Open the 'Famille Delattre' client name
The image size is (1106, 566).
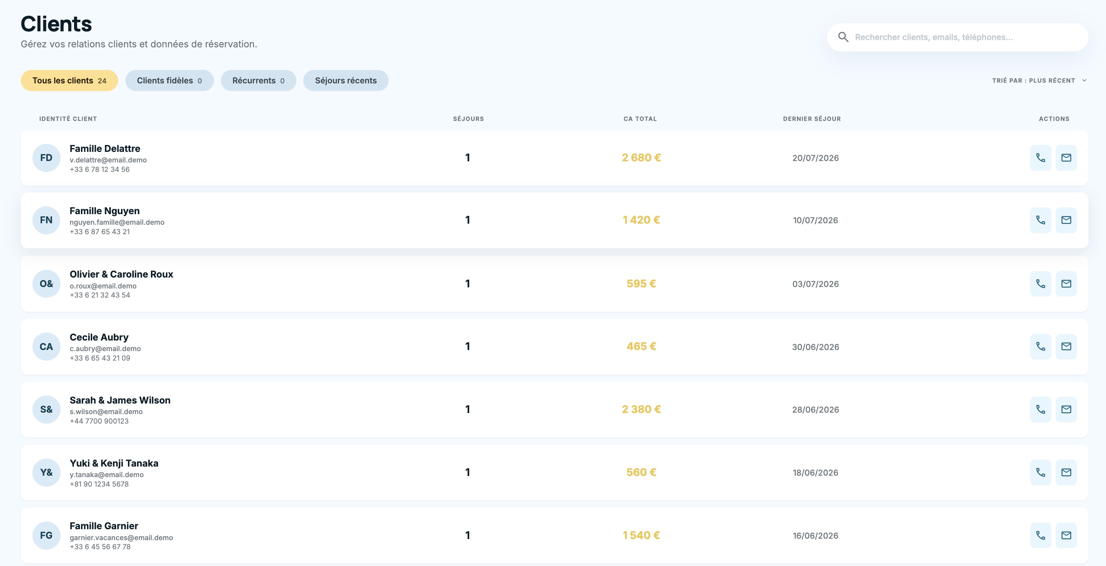point(105,149)
